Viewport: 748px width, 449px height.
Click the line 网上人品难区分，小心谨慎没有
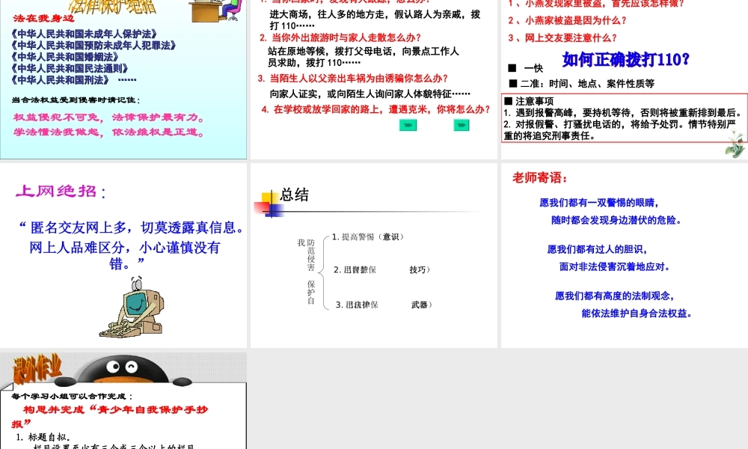(x=124, y=248)
